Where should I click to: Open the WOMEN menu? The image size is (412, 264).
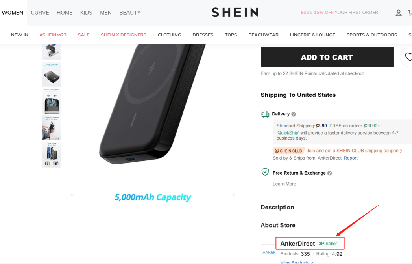point(12,12)
